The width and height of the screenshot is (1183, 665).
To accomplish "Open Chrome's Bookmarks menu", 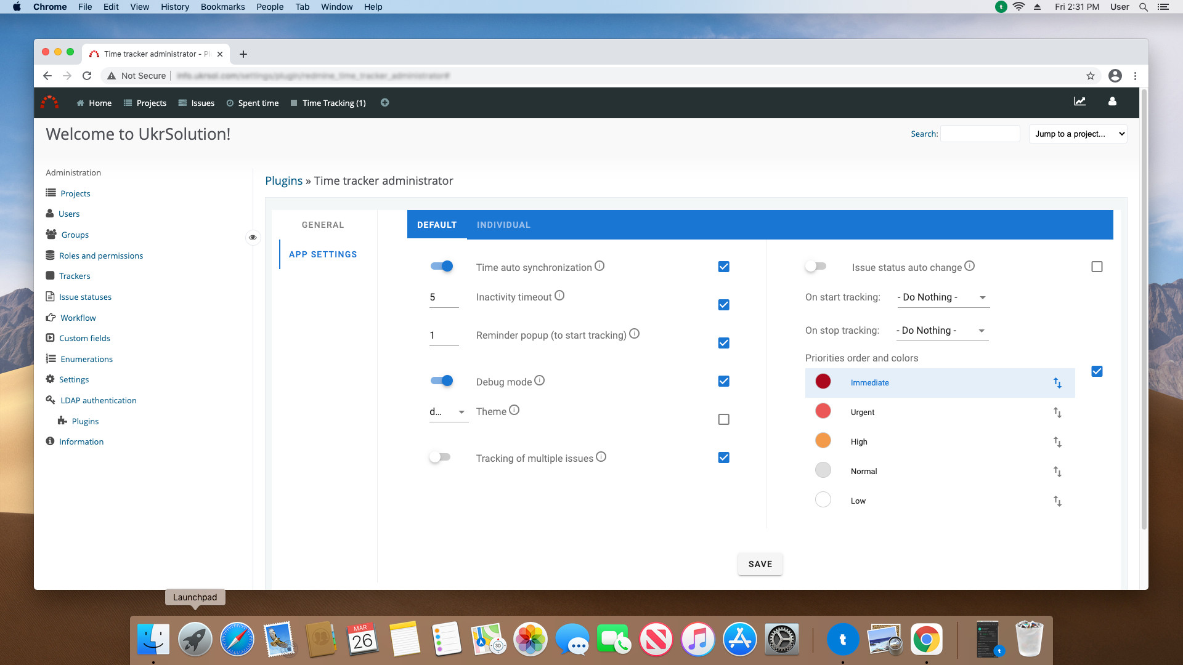I will click(x=222, y=7).
